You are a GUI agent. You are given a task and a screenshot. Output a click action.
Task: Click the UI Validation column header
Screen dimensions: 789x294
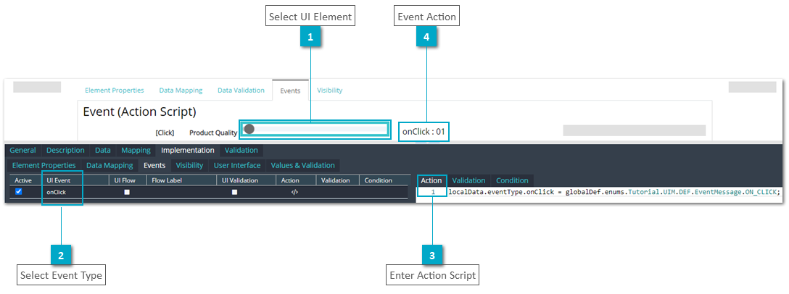(x=240, y=180)
